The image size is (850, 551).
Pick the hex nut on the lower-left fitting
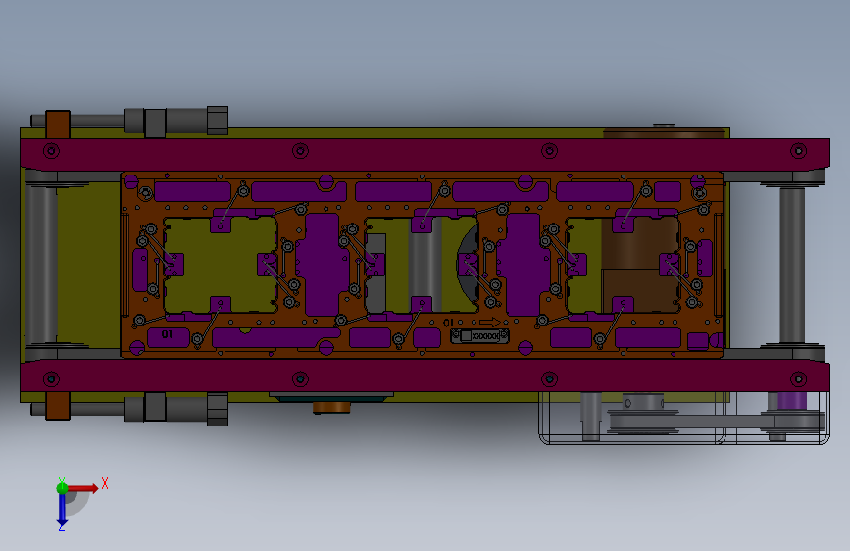click(x=218, y=410)
